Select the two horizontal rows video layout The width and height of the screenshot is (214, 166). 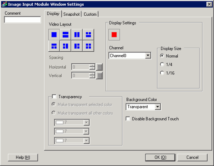(65, 34)
